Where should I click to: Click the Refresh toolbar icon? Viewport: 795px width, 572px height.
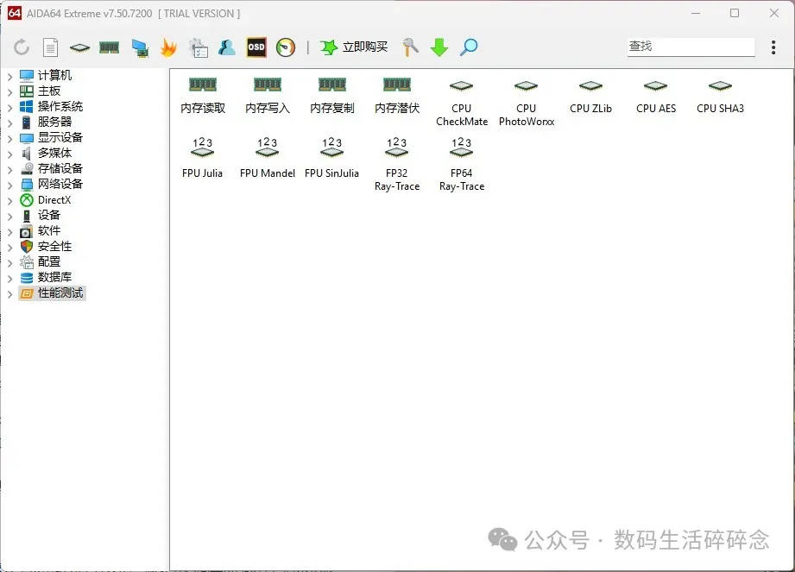[x=22, y=47]
